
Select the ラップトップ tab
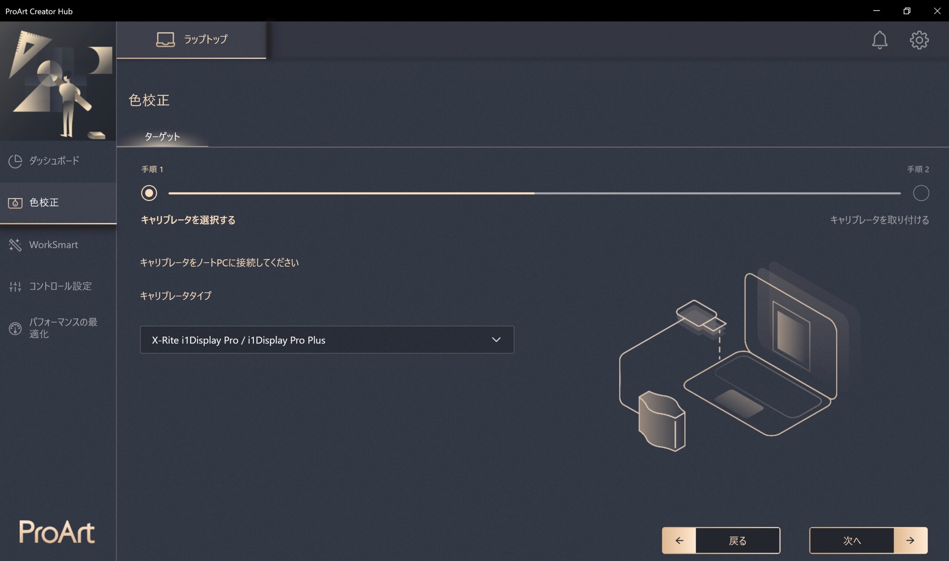click(191, 40)
